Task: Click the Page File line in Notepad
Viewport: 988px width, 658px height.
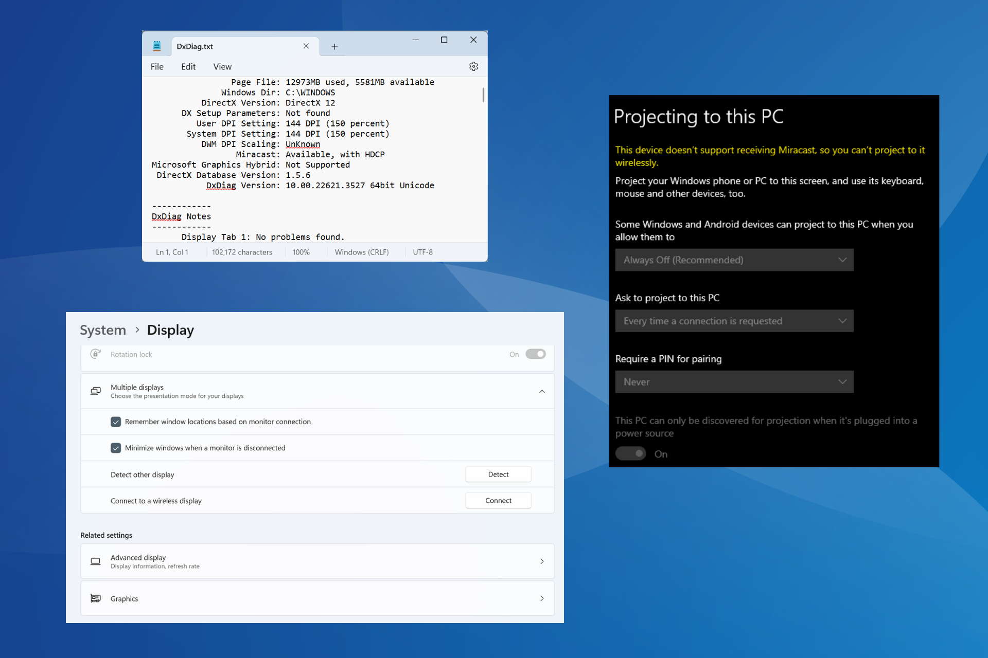Action: pyautogui.click(x=332, y=82)
